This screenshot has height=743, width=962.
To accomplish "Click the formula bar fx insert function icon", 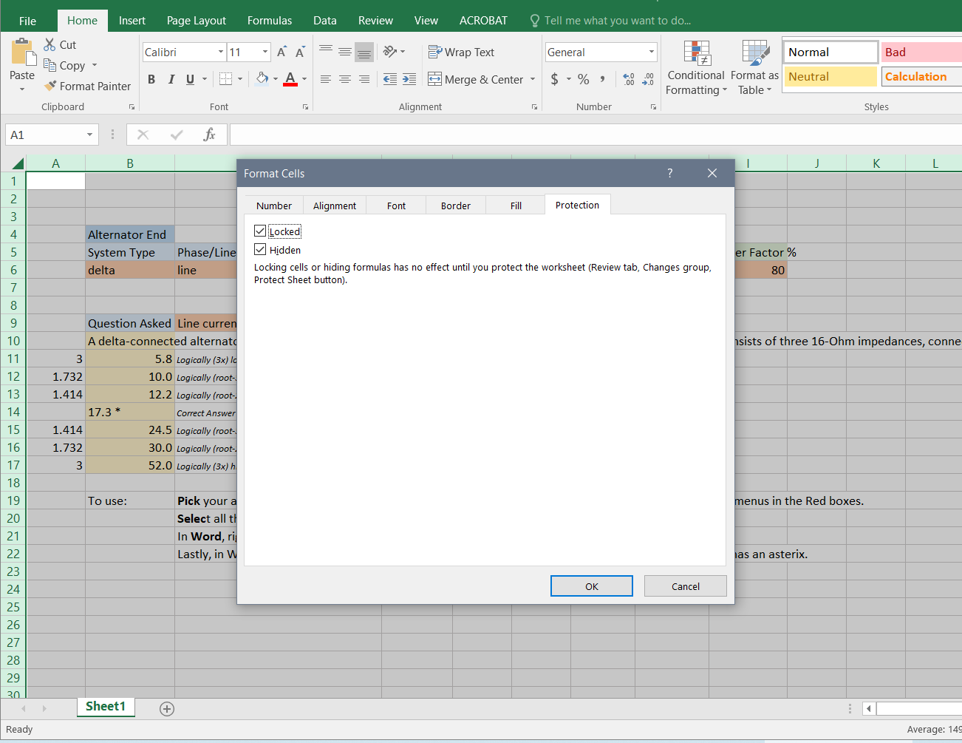I will (210, 135).
